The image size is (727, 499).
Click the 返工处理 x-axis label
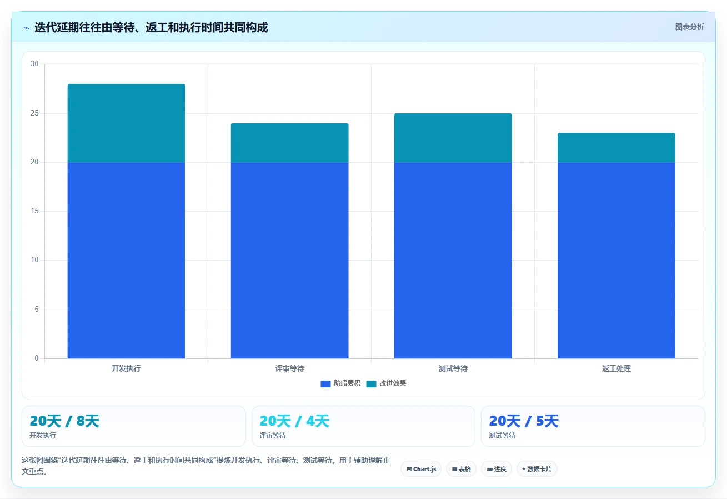[x=616, y=368]
